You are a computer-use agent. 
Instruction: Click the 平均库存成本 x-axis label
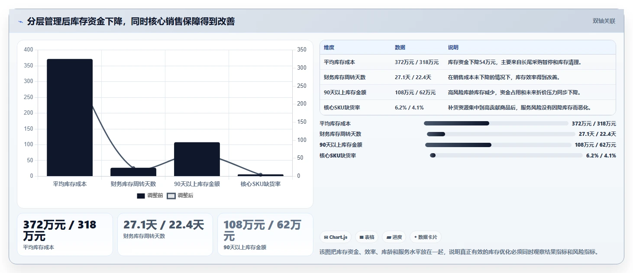click(x=70, y=184)
